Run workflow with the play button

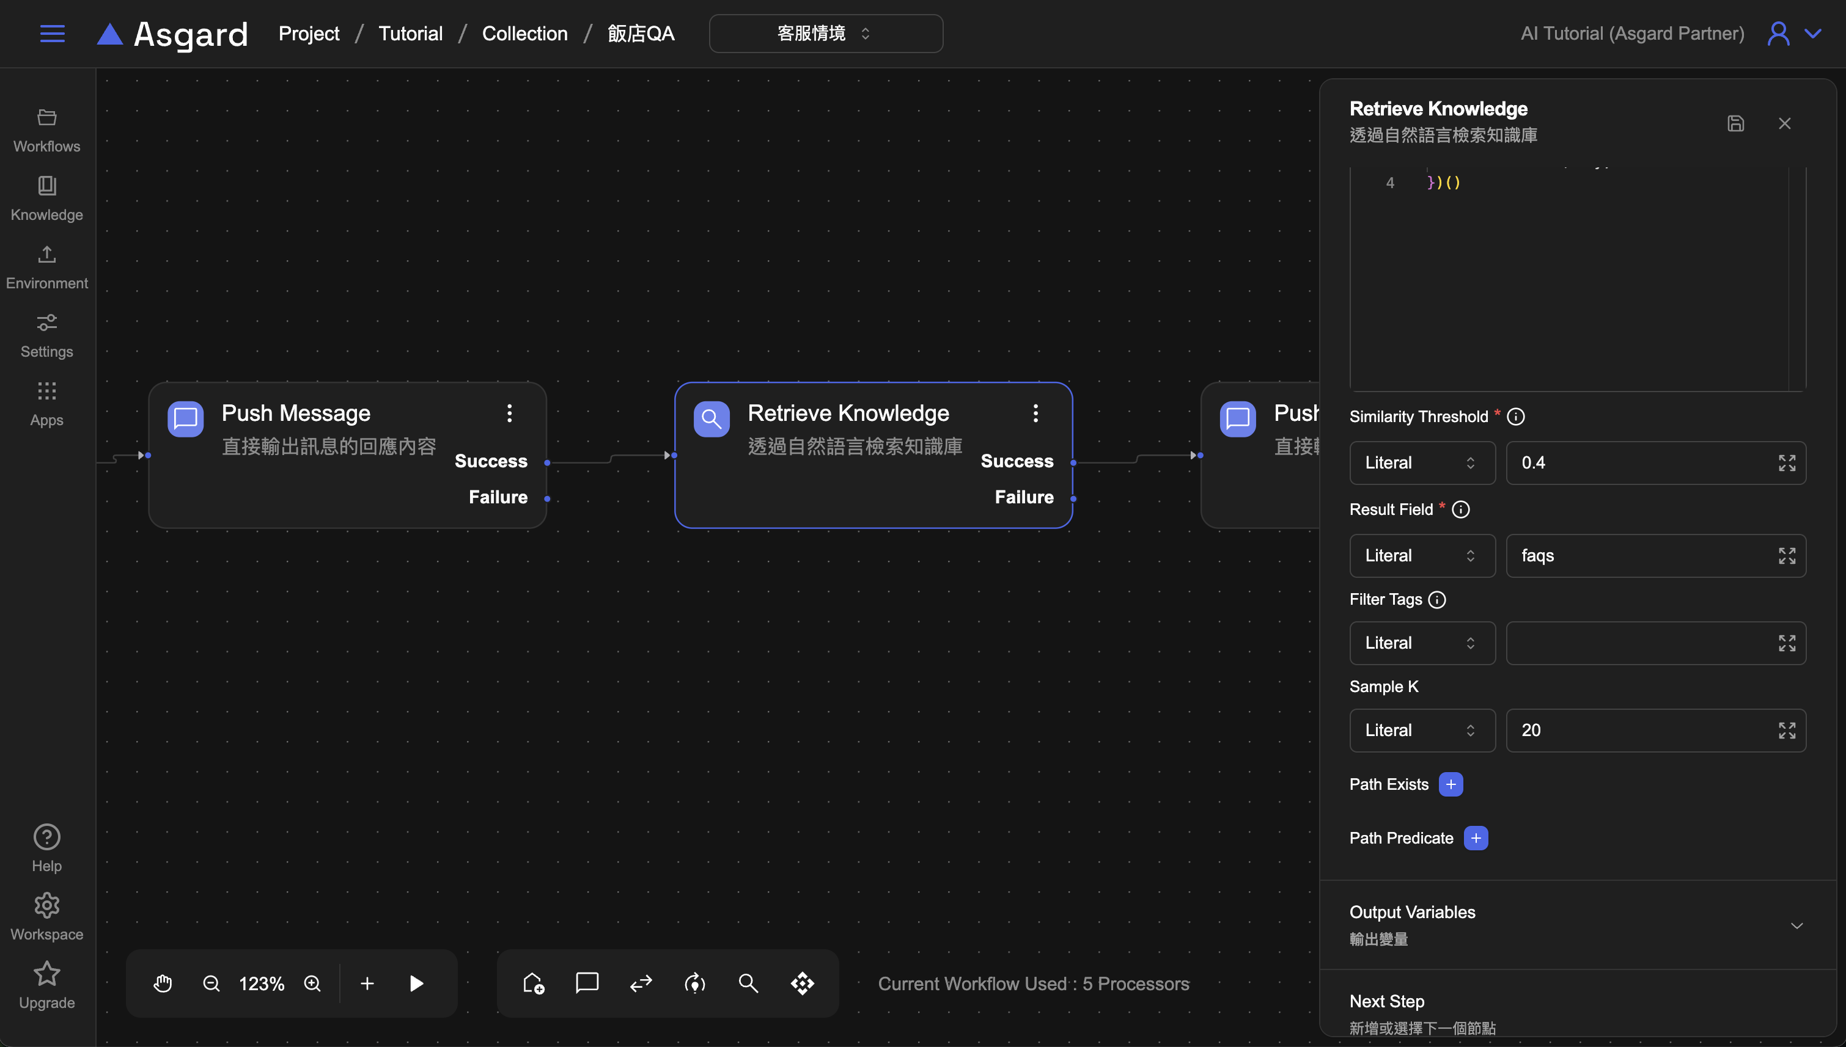[x=416, y=983]
